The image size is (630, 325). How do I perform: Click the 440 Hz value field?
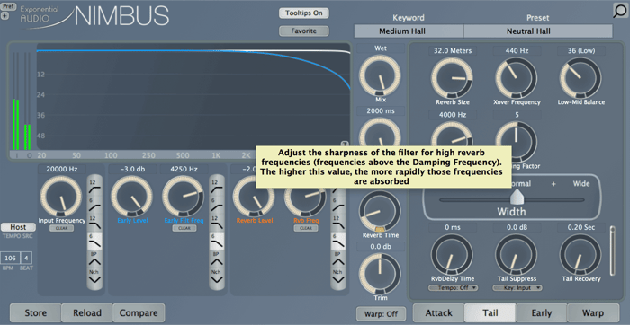coord(517,50)
